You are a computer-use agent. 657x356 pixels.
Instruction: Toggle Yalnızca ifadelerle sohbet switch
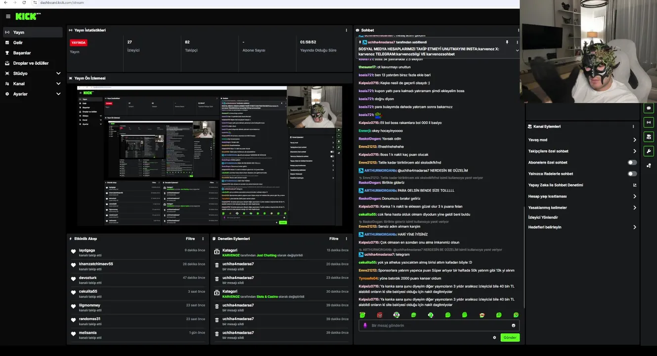click(x=632, y=174)
